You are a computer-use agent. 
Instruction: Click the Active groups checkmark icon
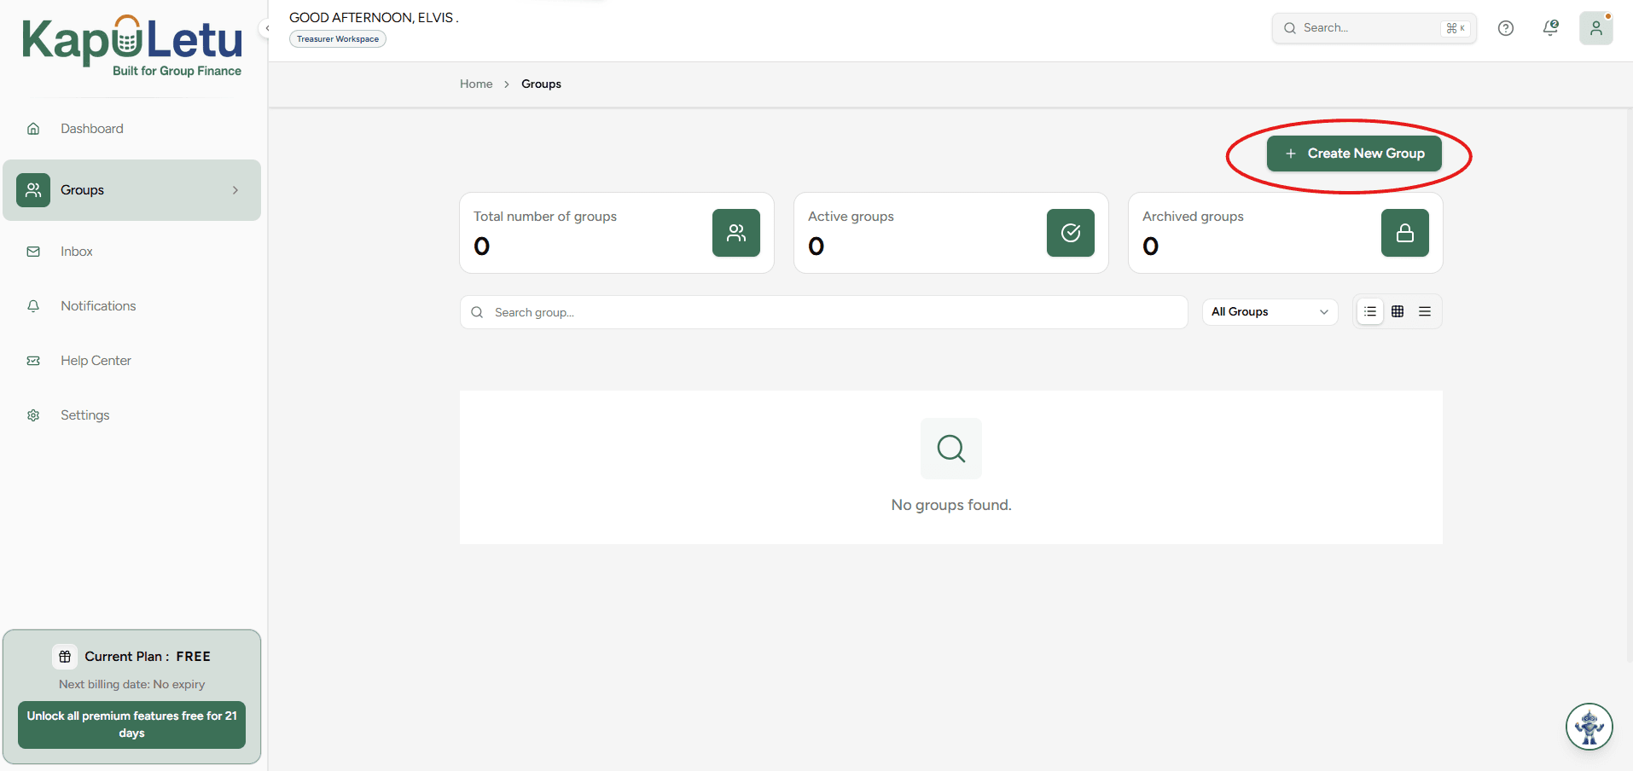[1071, 233]
